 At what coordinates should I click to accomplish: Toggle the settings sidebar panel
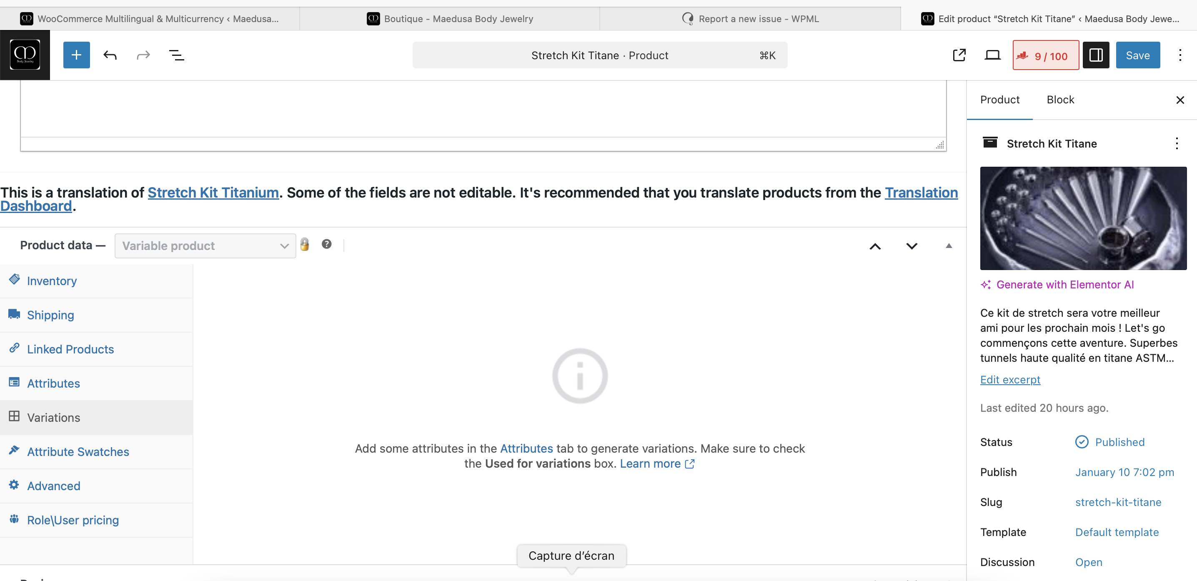pyautogui.click(x=1096, y=55)
